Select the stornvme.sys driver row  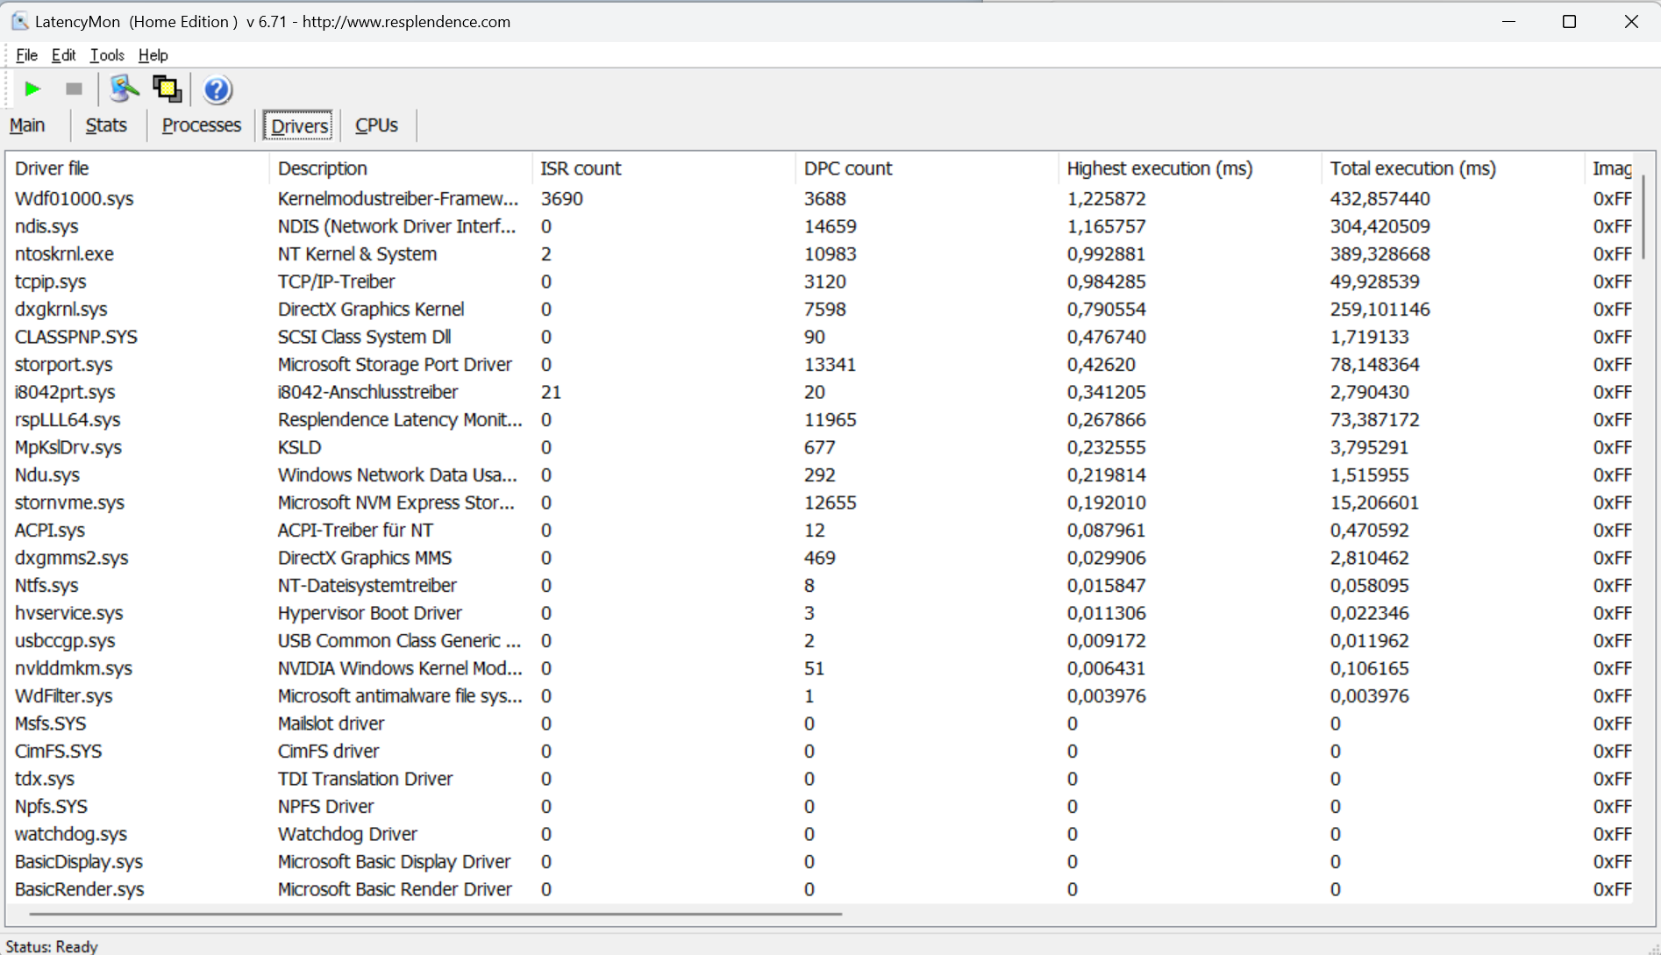pyautogui.click(x=821, y=502)
